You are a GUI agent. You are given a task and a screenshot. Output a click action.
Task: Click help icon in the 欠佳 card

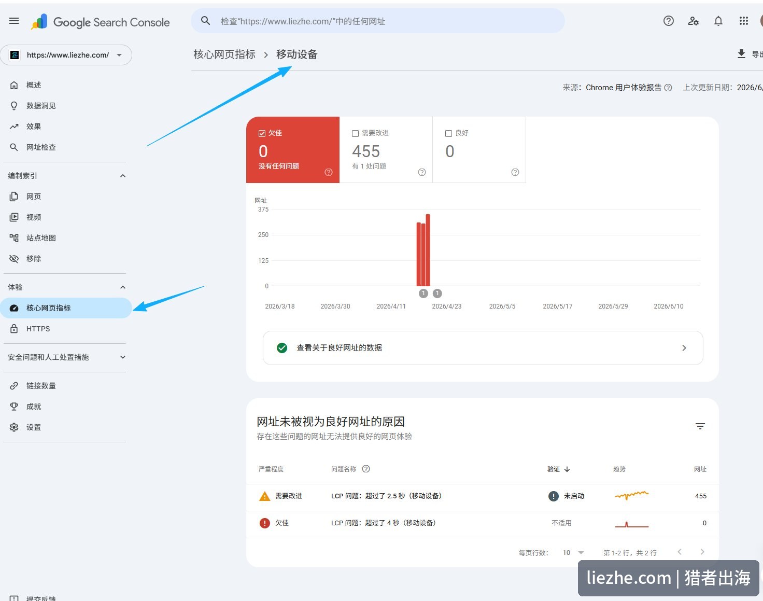click(x=329, y=172)
